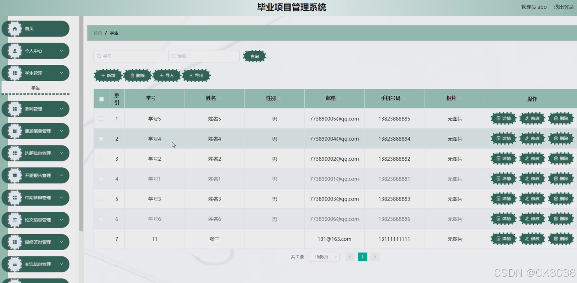Check the checkbox for row 学号1

click(x=101, y=179)
